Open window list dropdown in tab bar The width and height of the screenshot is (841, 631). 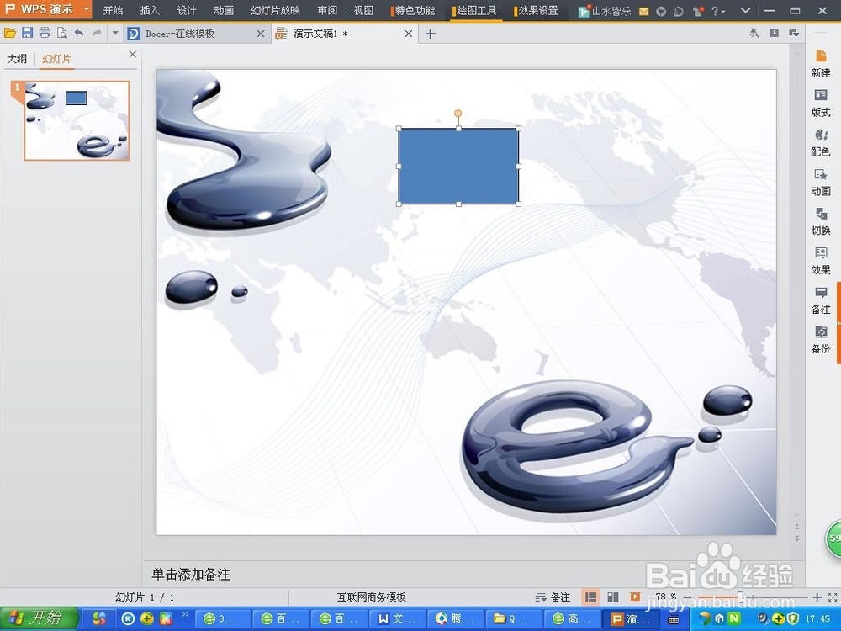[x=795, y=34]
